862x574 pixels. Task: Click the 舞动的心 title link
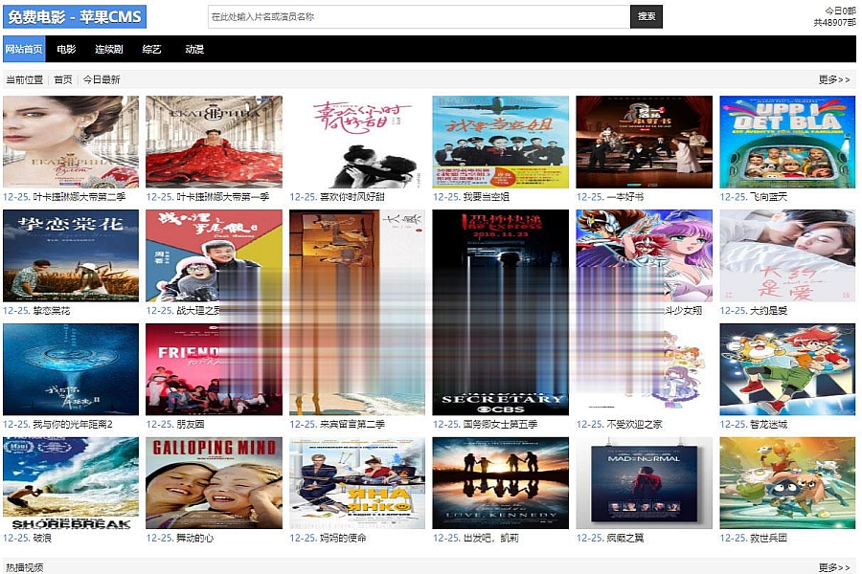click(x=194, y=538)
